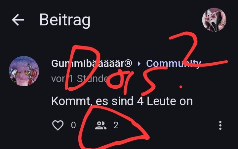Open the people/participants icon
The image size is (238, 149).
click(x=101, y=125)
